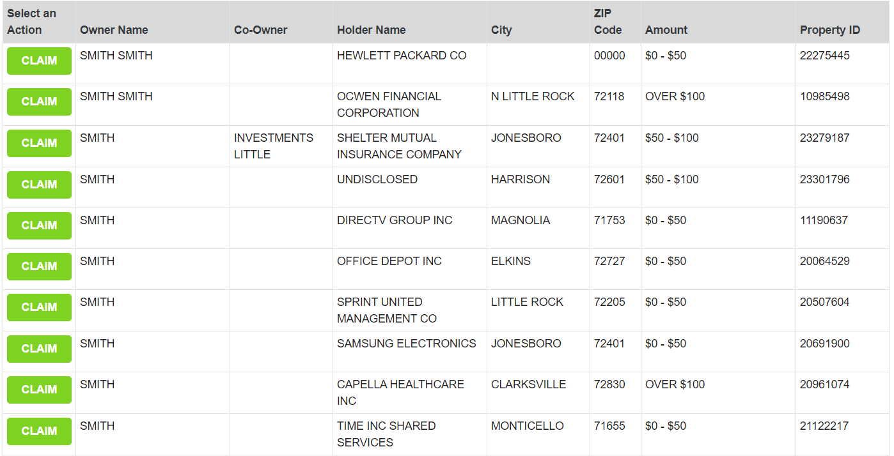Click CLAIM for DirecTV Group Inc
Image resolution: width=894 pixels, height=456 pixels.
[39, 225]
